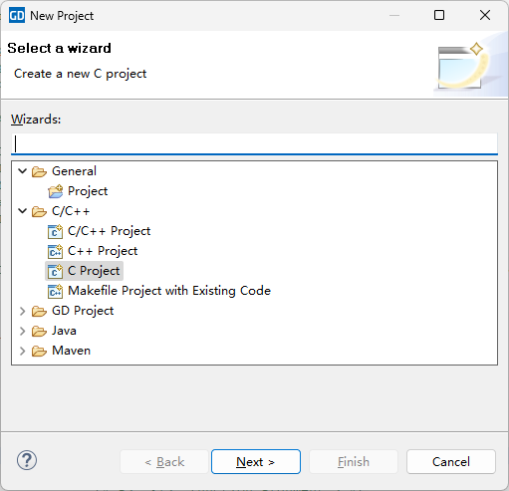Expand the Maven category chevron
The width and height of the screenshot is (509, 491).
pos(23,351)
